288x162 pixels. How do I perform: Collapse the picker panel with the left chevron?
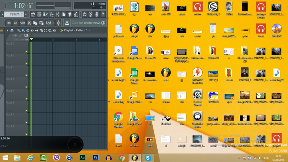tap(31, 35)
